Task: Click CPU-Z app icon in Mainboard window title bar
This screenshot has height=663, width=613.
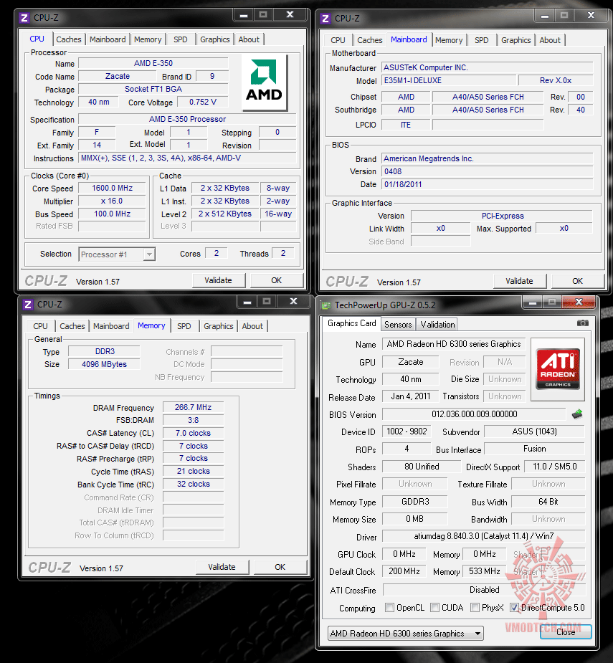Action: pyautogui.click(x=325, y=19)
